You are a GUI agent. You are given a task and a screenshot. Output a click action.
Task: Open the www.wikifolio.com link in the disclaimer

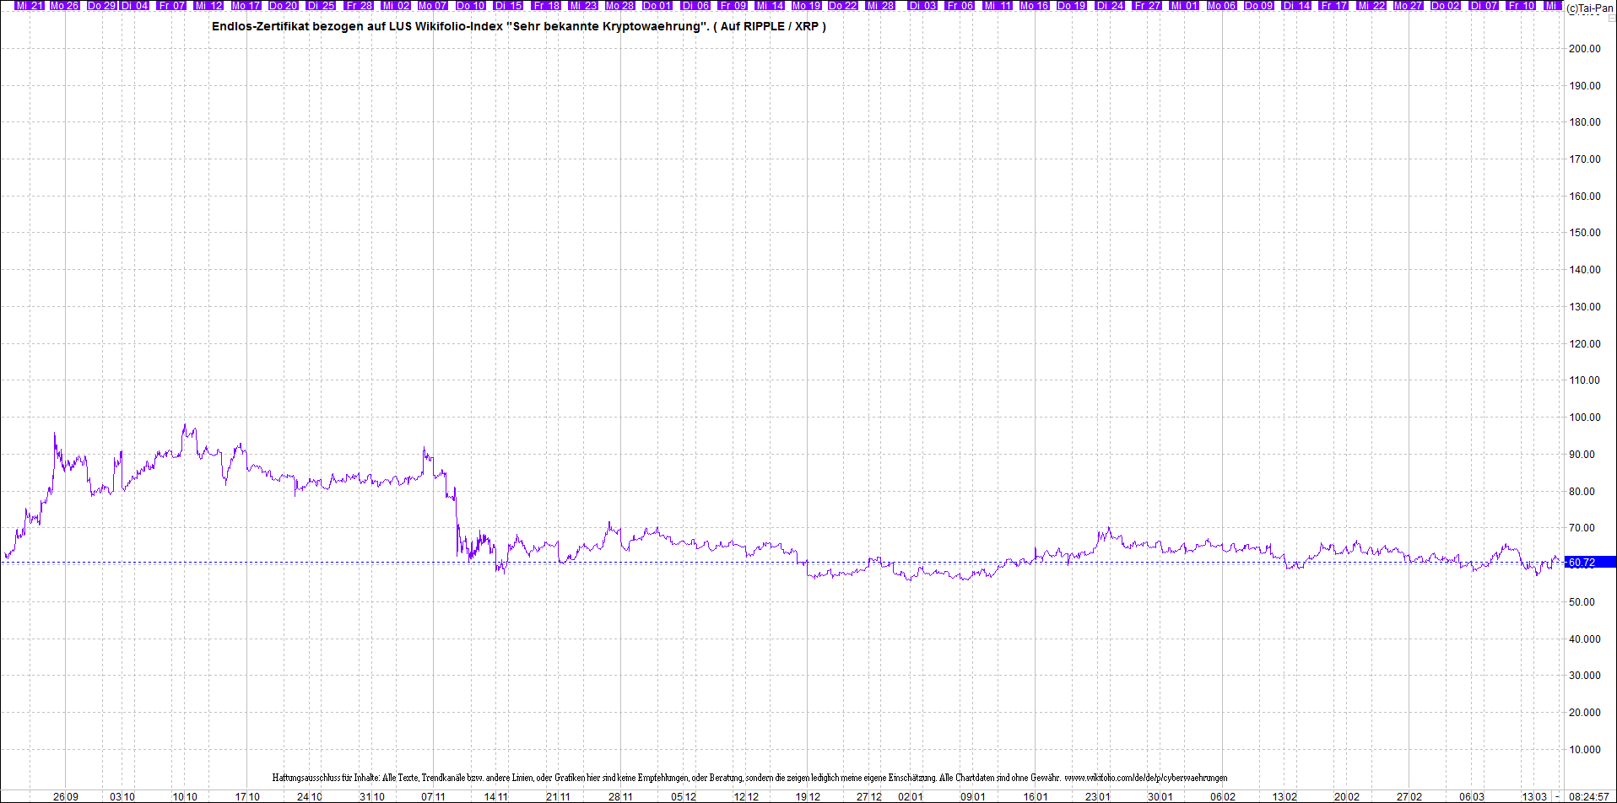(x=1145, y=778)
